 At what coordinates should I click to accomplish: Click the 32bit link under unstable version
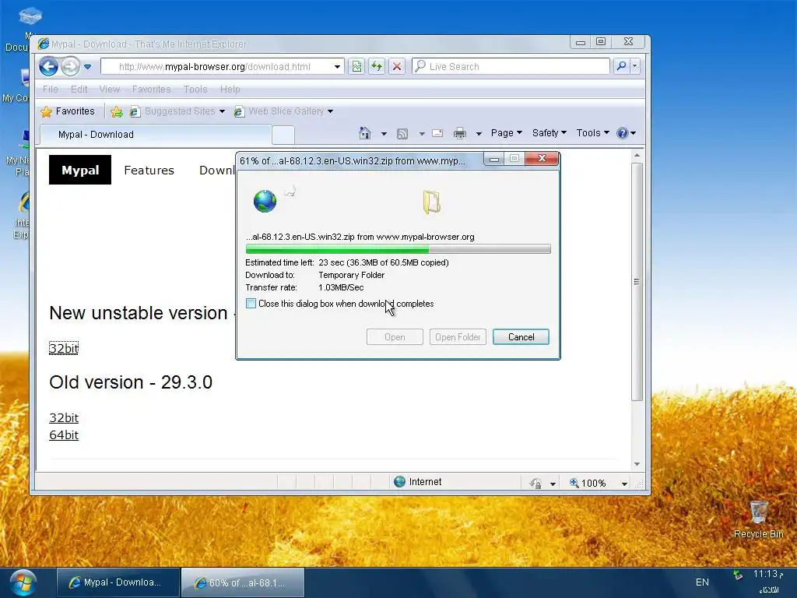pos(64,348)
